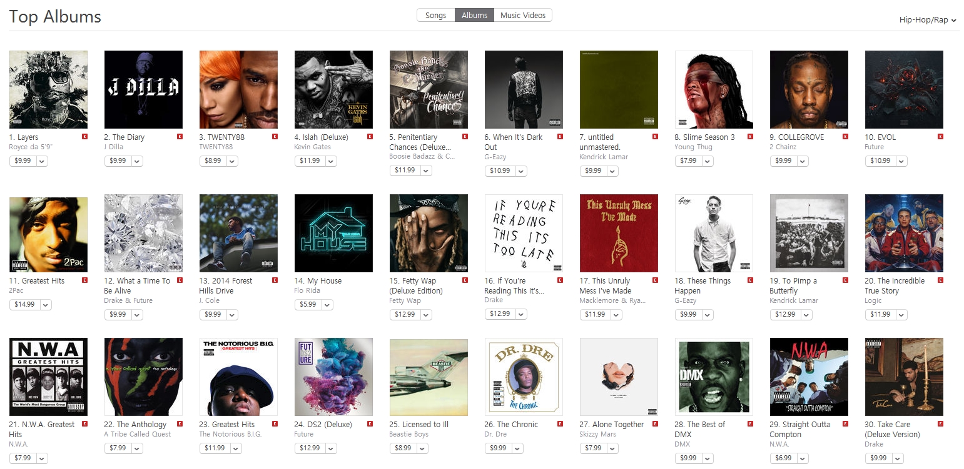Switch to the Music Videos tab
964x469 pixels.
(x=523, y=15)
